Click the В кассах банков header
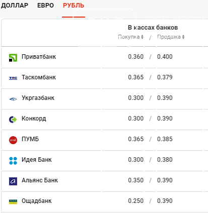 click(153, 28)
